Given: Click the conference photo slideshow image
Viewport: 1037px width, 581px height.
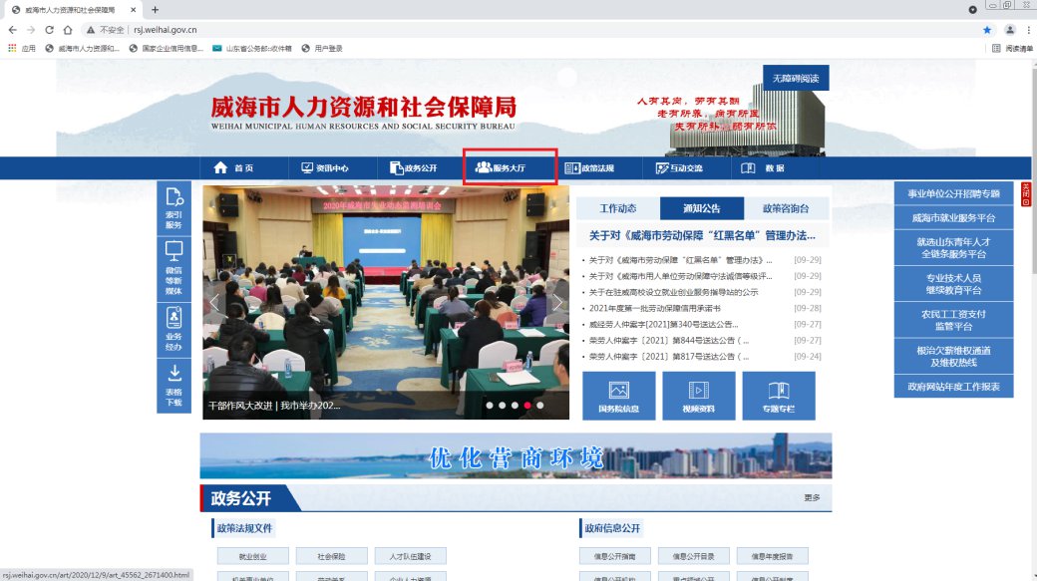Looking at the screenshot, I should click(386, 302).
